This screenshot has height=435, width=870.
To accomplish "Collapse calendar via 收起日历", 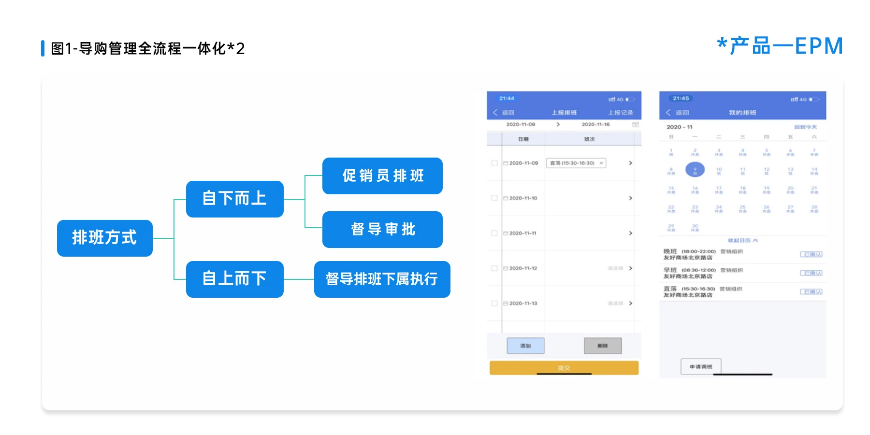I will (743, 241).
